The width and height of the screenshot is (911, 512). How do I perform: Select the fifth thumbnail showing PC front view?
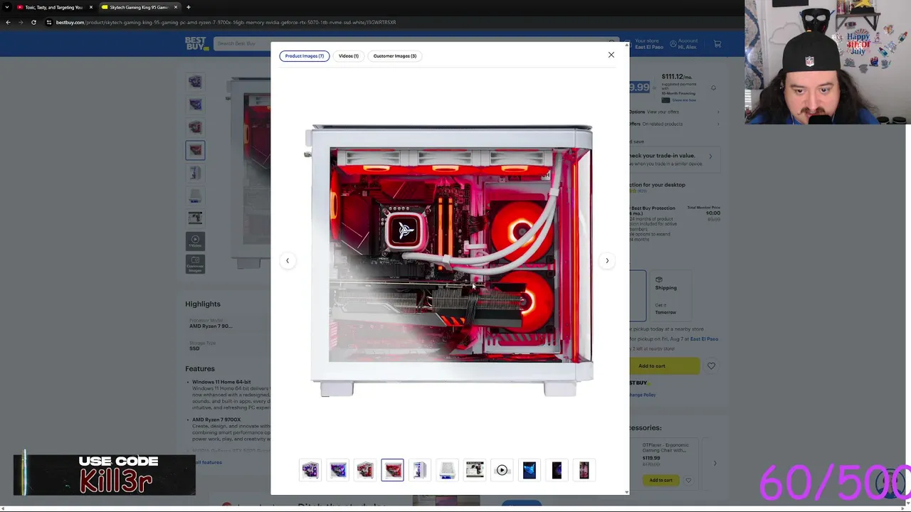pyautogui.click(x=420, y=470)
